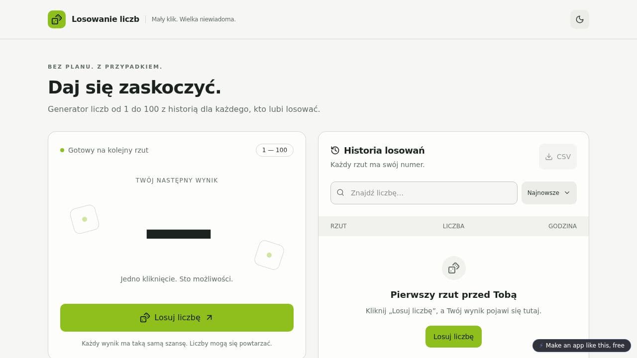
Task: Click the 1 — 100 range badge
Action: click(x=275, y=150)
